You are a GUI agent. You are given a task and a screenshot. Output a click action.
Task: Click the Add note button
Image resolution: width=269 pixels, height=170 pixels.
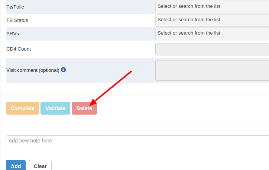click(16, 166)
